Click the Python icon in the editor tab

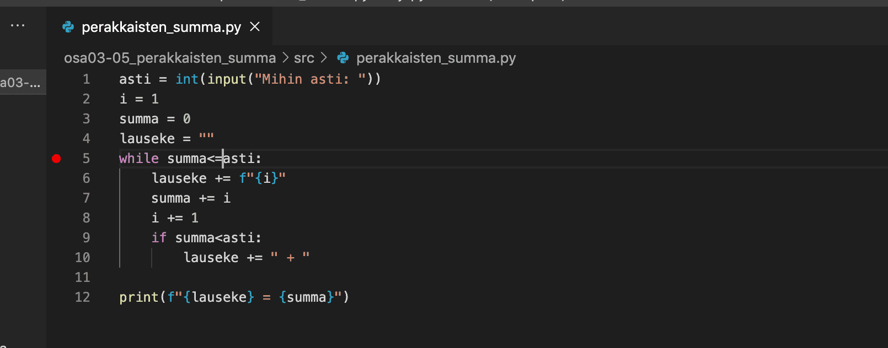coord(68,27)
